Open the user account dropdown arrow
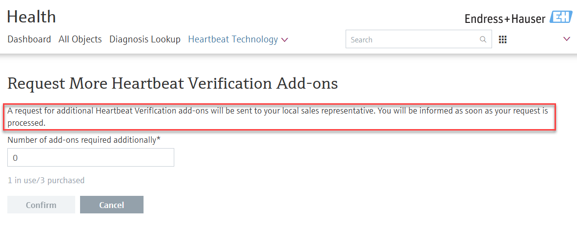Image resolution: width=577 pixels, height=247 pixels. click(567, 39)
